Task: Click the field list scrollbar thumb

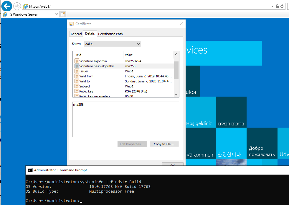Action: [x=176, y=70]
